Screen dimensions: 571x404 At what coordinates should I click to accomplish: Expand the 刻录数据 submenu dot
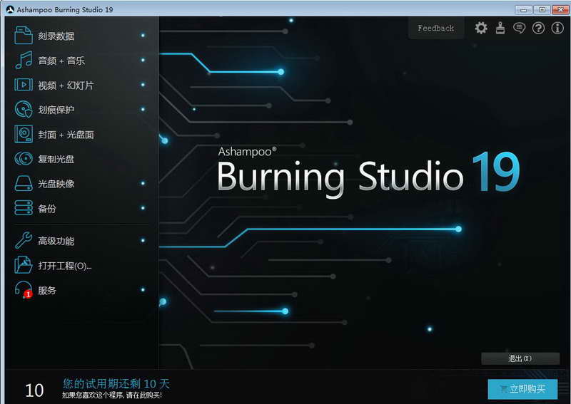(143, 36)
